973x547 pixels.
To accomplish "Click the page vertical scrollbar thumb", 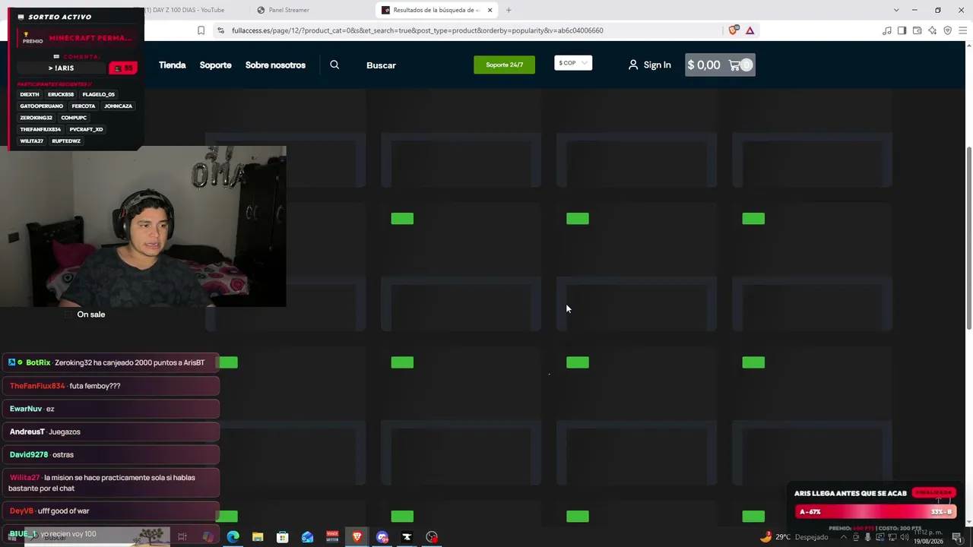I will point(968,237).
